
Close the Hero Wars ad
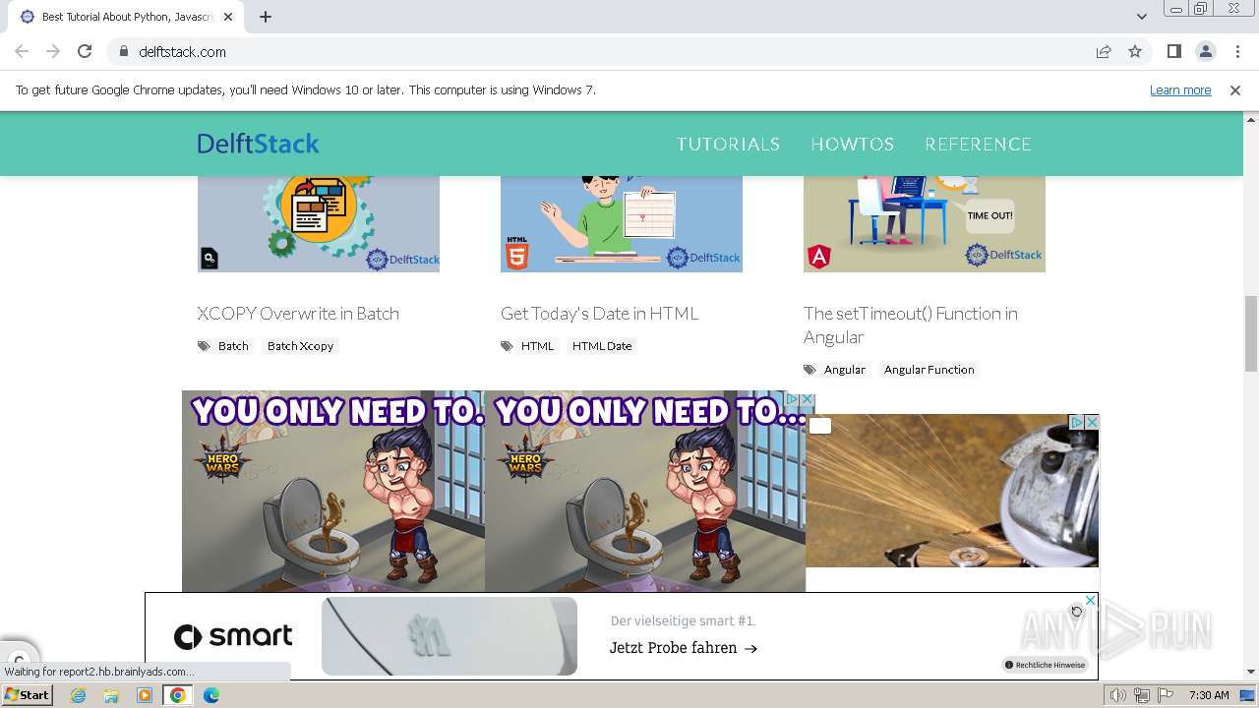(808, 399)
